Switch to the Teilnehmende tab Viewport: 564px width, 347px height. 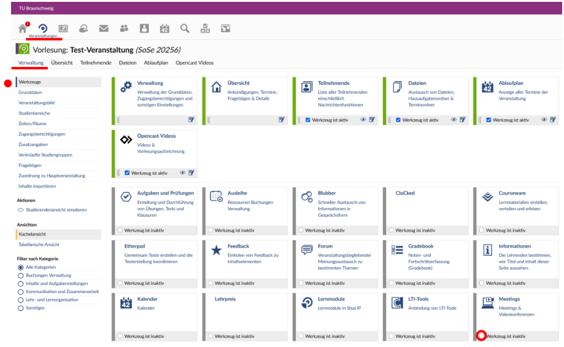pos(96,63)
